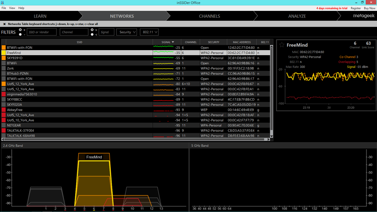This screenshot has height=212, width=377.
Task: Click the orange color box for SKY9391D
Action: pos(4,58)
